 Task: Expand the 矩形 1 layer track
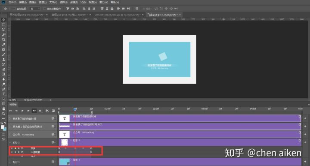click(x=10, y=162)
